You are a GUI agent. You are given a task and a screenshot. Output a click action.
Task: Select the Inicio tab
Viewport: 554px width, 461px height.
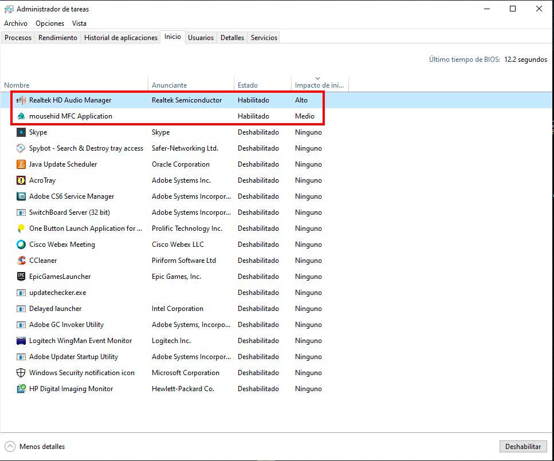pos(172,37)
